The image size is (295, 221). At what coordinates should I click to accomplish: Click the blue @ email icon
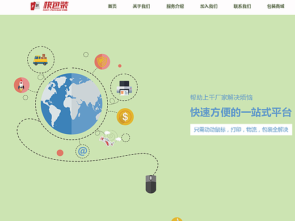pyautogui.click(x=83, y=151)
